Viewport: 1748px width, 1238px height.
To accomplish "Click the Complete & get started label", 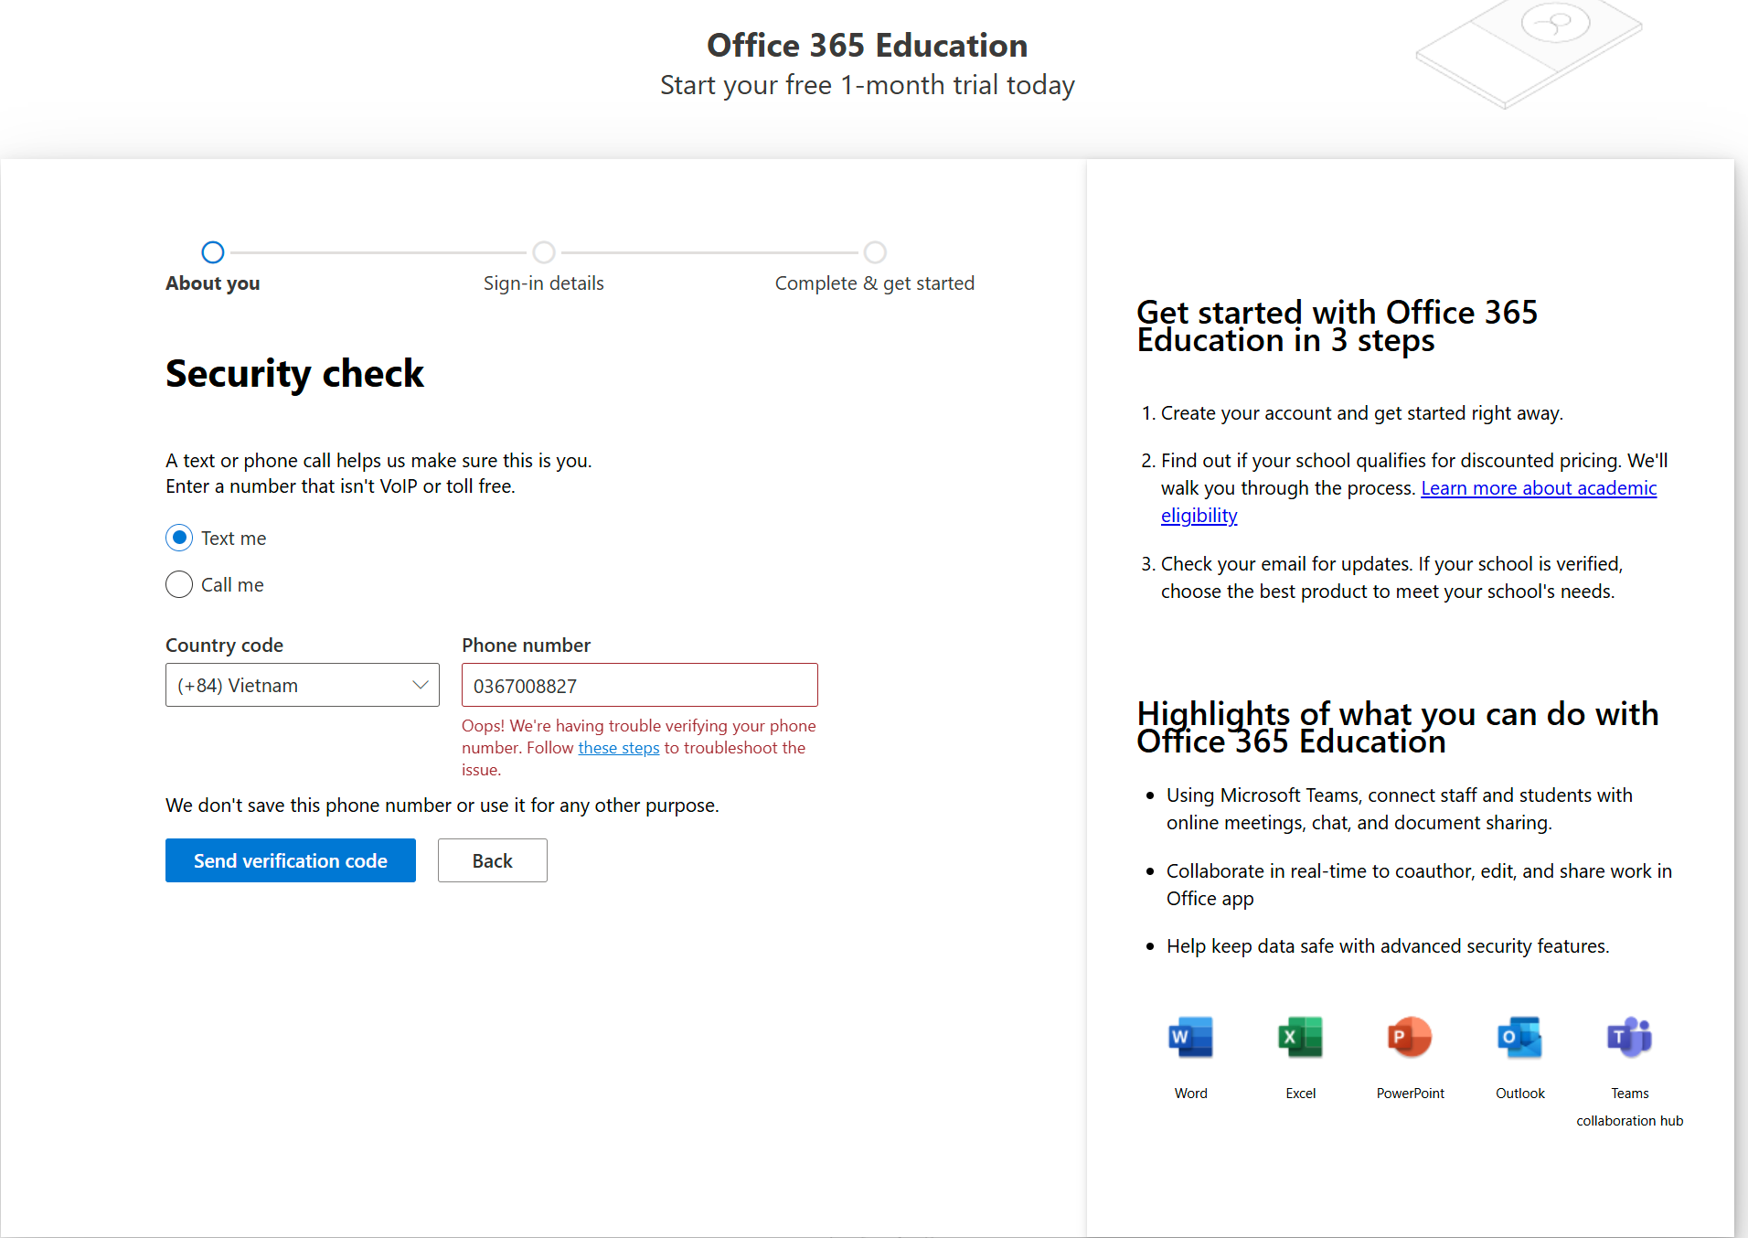I will (x=875, y=283).
